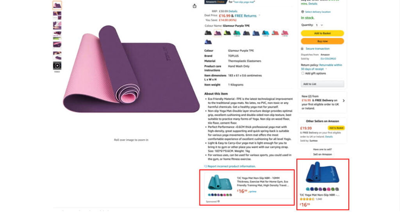Screen dimensions: 400x218
Task: Add the £19.99 other seller offer to basket
Action: click(336, 128)
